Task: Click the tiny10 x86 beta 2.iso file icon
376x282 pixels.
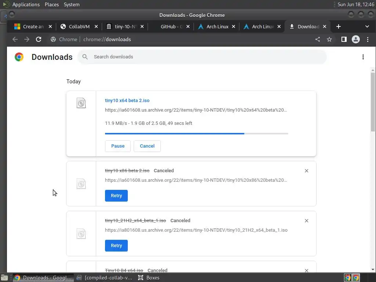Action: pos(81,184)
